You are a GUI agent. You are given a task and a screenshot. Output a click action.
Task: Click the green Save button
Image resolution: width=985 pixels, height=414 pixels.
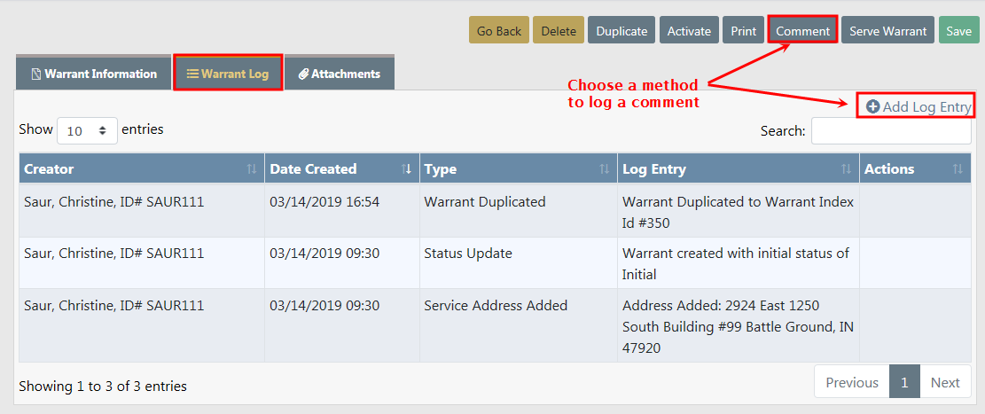(x=958, y=31)
